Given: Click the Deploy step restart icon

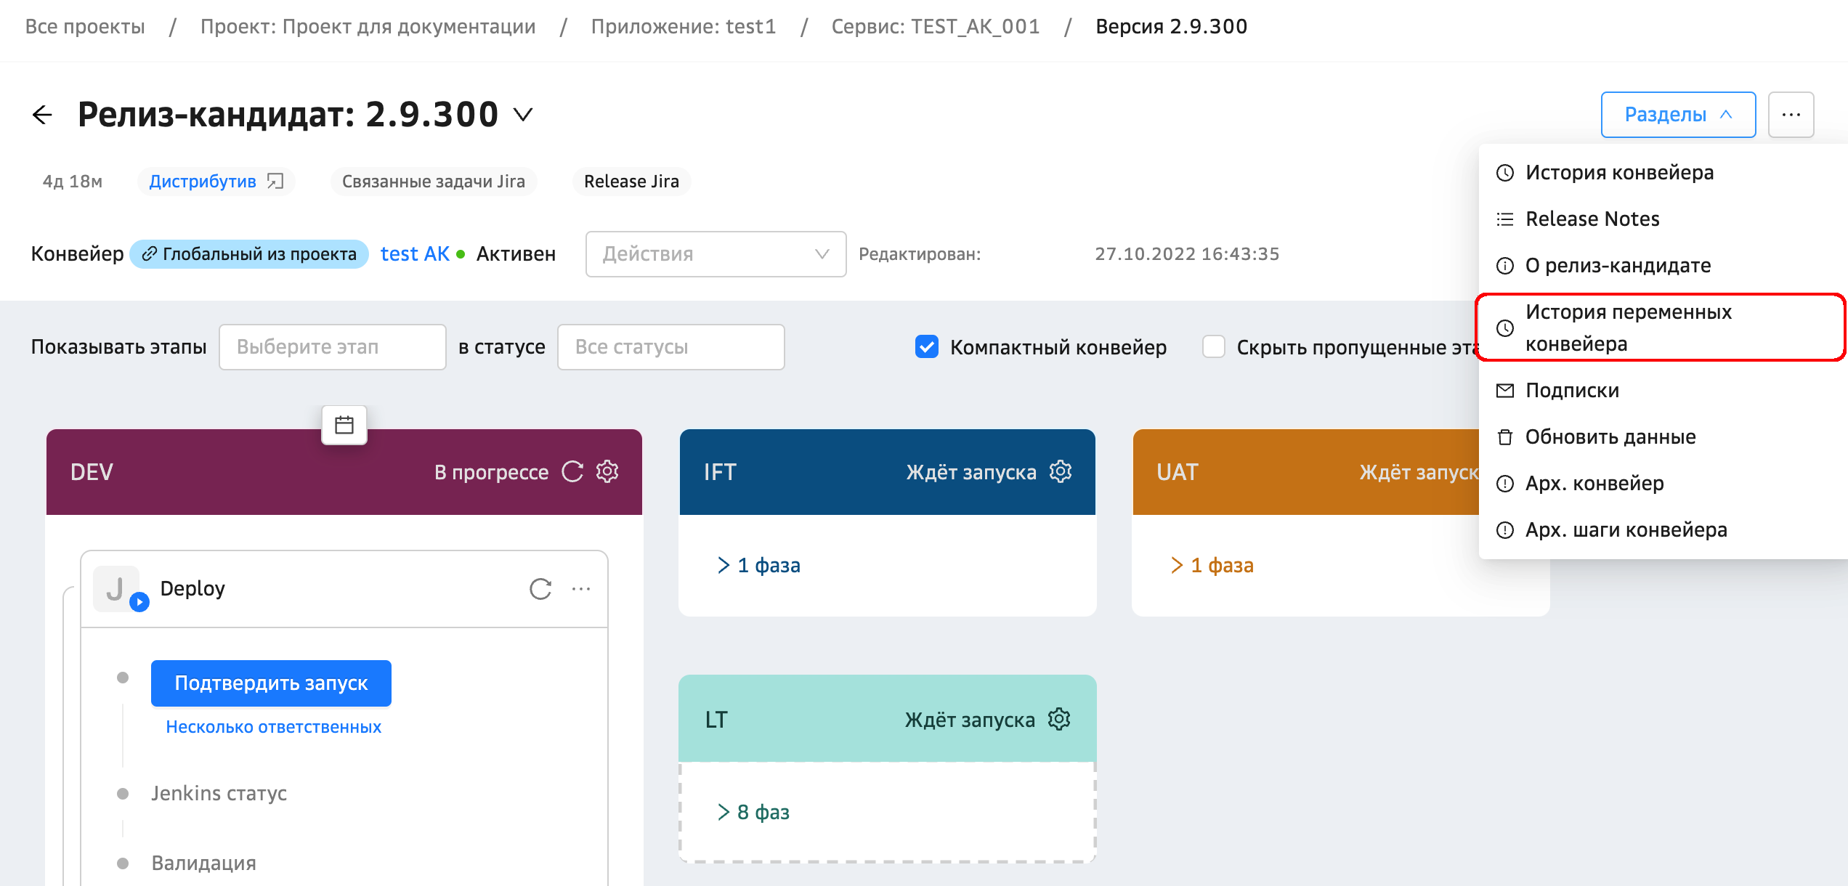Looking at the screenshot, I should (540, 589).
